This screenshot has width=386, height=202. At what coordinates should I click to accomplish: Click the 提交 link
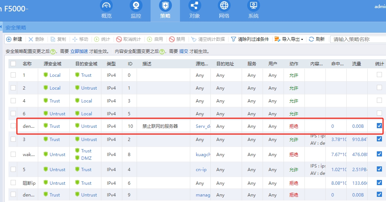pos(184,51)
